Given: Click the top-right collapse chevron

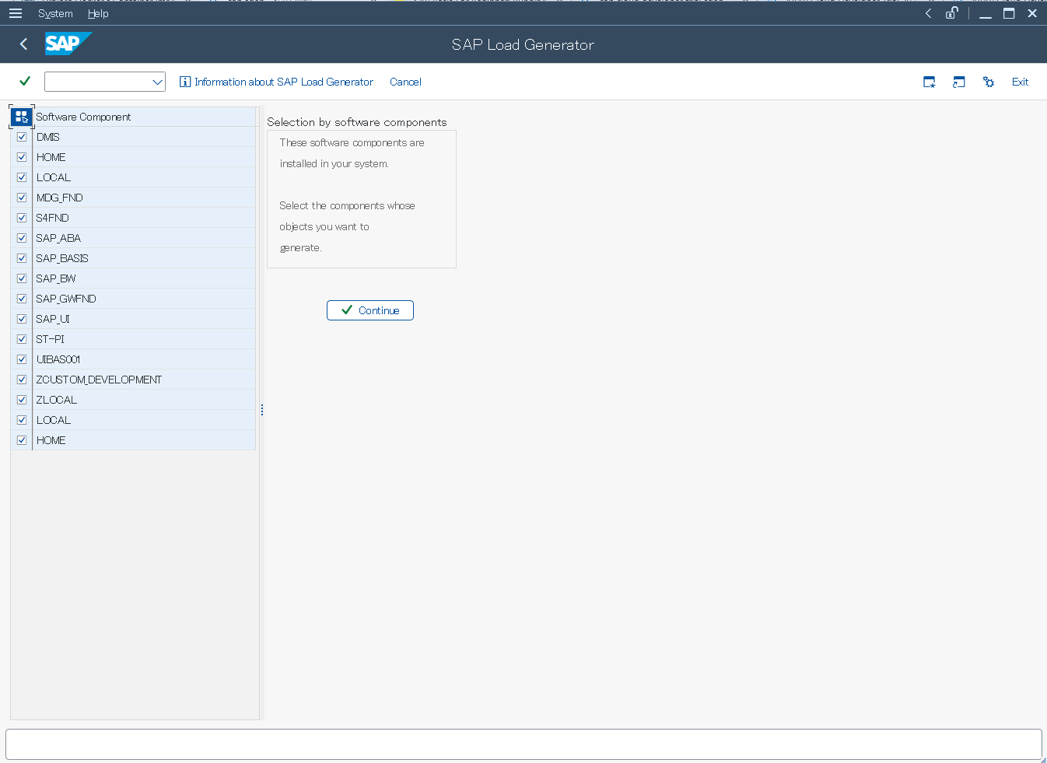Looking at the screenshot, I should 928,13.
